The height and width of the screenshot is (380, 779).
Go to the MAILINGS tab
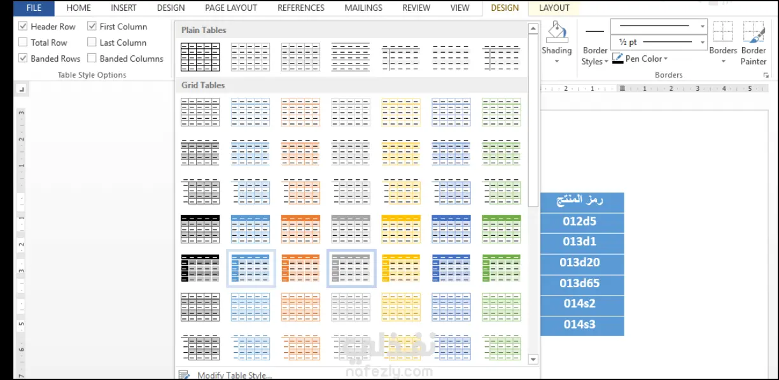pyautogui.click(x=363, y=8)
